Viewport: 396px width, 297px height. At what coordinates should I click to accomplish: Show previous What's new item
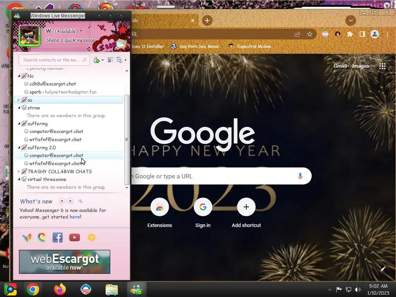coord(62,201)
